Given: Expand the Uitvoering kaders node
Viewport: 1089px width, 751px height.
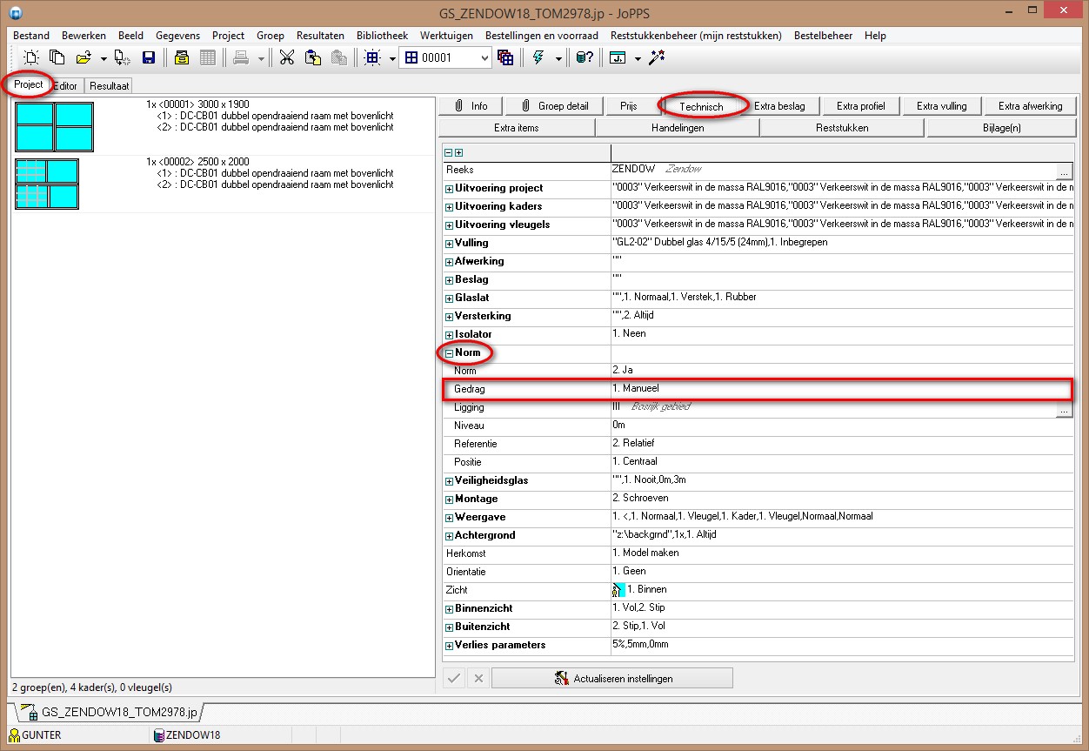Looking at the screenshot, I should (449, 207).
